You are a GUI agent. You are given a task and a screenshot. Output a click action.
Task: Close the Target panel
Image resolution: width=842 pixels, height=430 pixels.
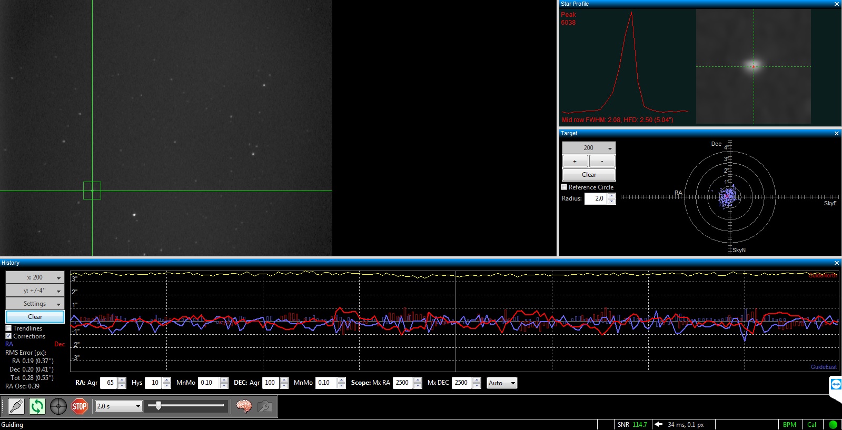pyautogui.click(x=837, y=134)
